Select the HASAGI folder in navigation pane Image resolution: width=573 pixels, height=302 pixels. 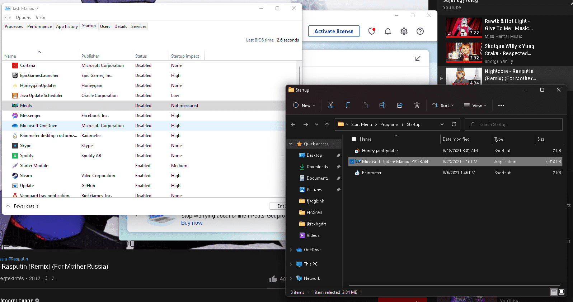click(314, 213)
